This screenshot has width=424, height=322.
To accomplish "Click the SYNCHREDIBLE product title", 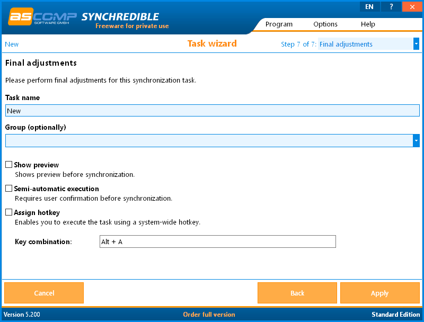I will pos(120,17).
